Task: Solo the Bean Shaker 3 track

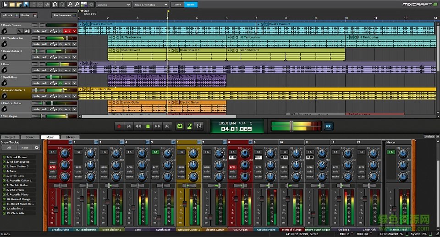Action: (x=45, y=57)
